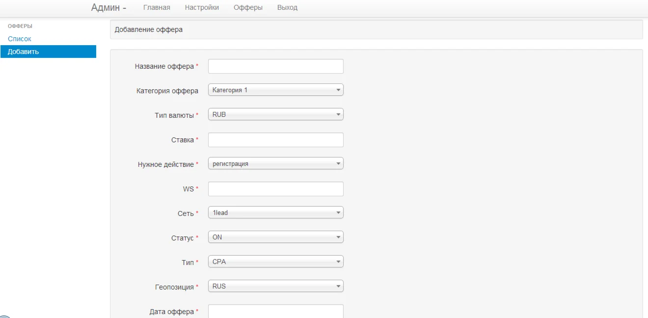Click the Дата оффера input field
The width and height of the screenshot is (648, 318).
[x=275, y=312]
